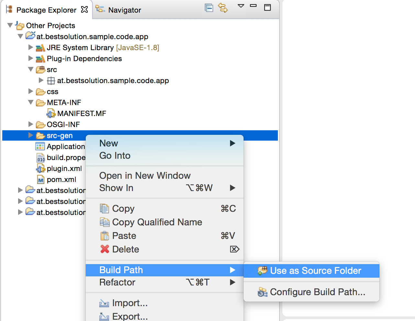The width and height of the screenshot is (415, 321).
Task: Click the OSGI-INF folder icon
Action: [x=40, y=124]
